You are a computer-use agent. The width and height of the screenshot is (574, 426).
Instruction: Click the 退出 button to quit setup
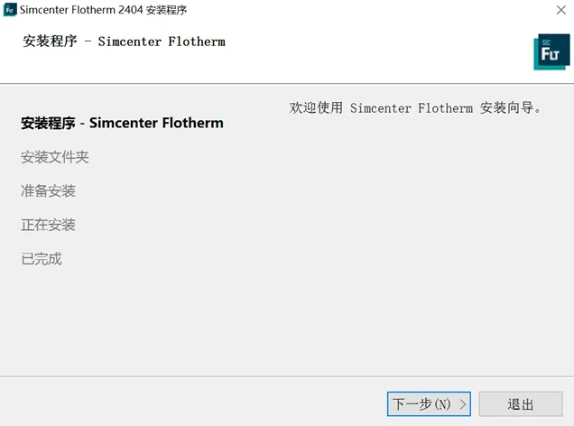pyautogui.click(x=520, y=404)
